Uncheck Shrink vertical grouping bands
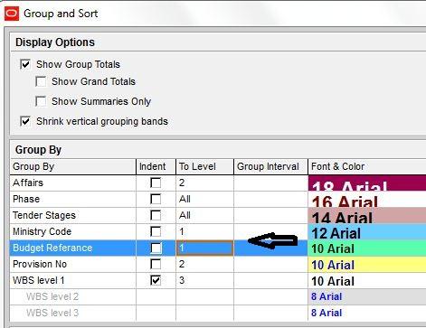Viewport: 426px width, 328px height. tap(25, 121)
